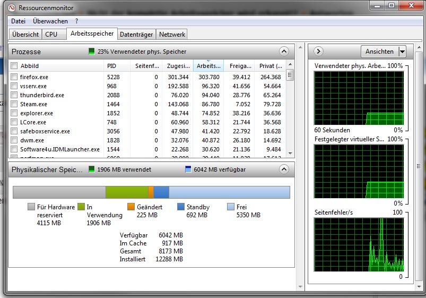
Task: Check the explorer.exe process checkbox
Action: click(x=14, y=113)
